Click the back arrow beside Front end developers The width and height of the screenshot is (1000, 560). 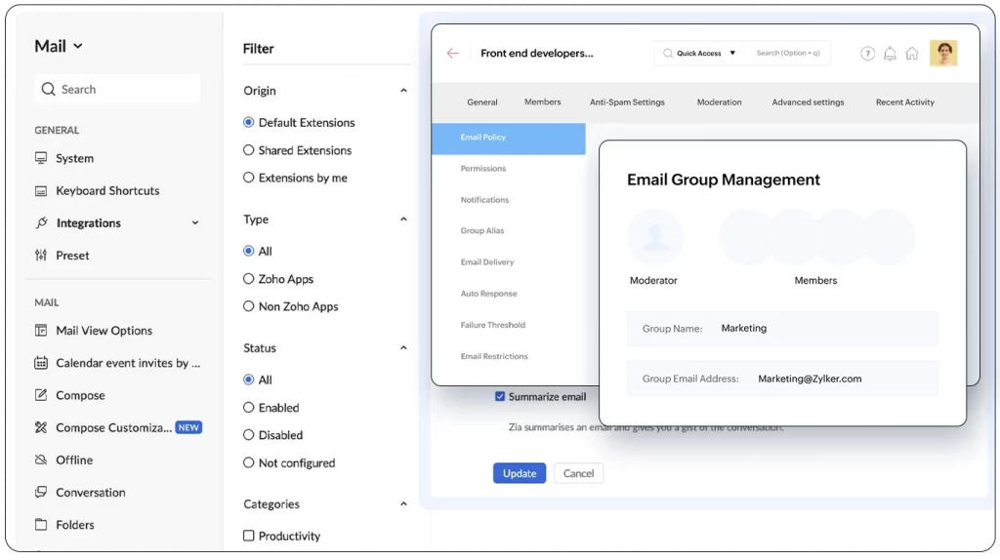[x=452, y=54]
